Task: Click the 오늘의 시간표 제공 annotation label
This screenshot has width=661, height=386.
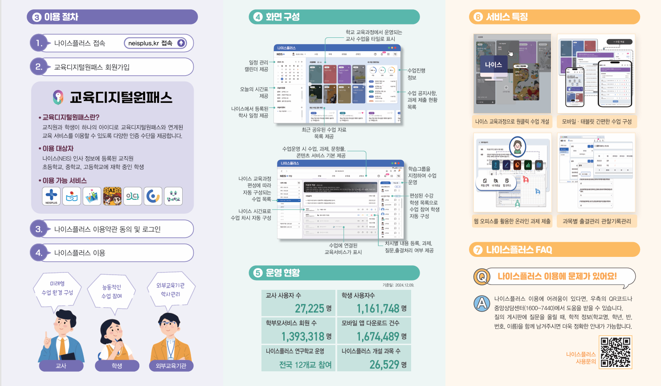Action: (254, 93)
